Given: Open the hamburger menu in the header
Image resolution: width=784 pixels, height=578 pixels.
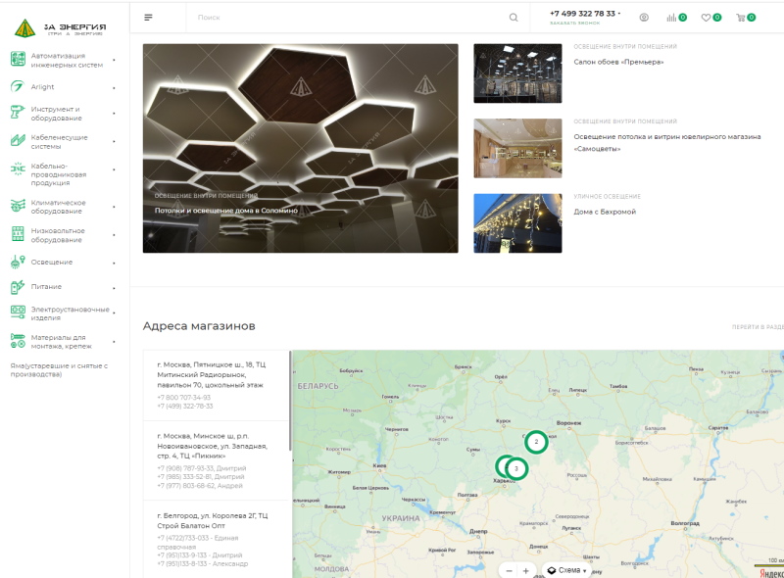Looking at the screenshot, I should pos(148,18).
